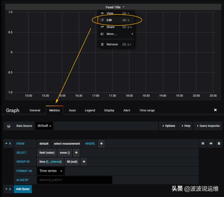Image resolution: width=224 pixels, height=197 pixels.
Task: Click the Panel Title text
Action: 113,7
